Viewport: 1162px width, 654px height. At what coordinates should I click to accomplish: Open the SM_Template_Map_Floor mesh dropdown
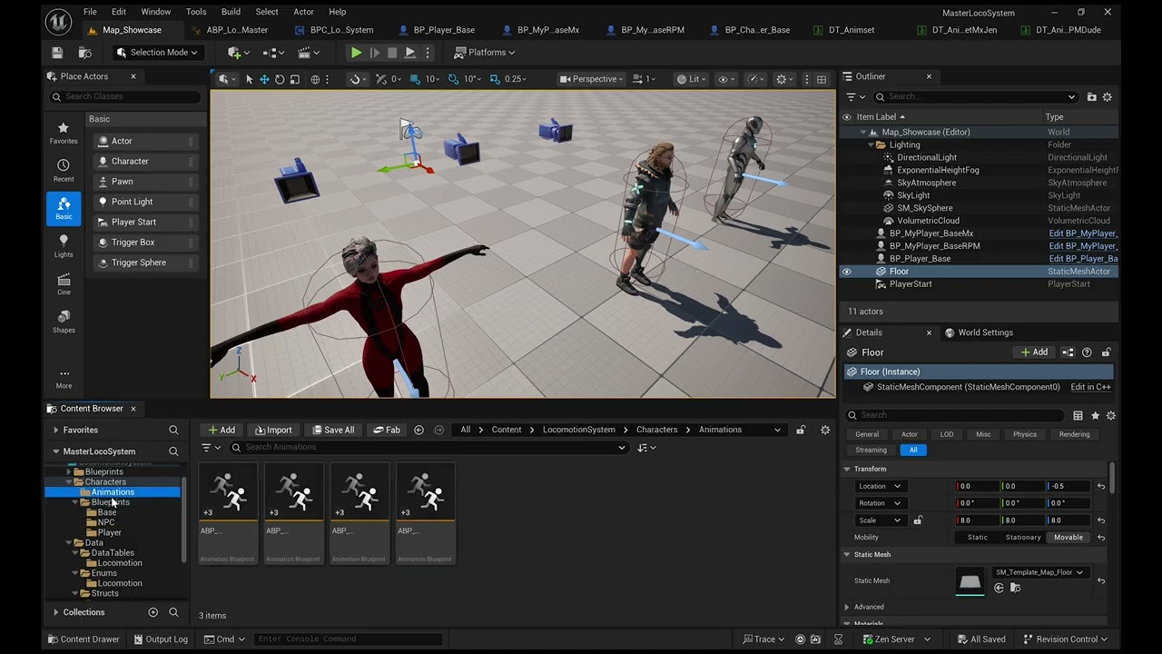pyautogui.click(x=1039, y=572)
